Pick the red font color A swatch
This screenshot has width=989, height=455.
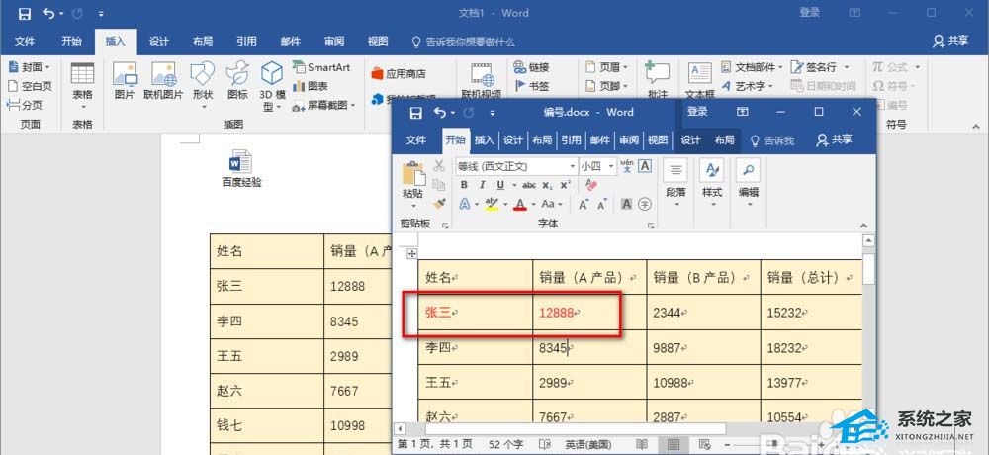pyautogui.click(x=520, y=204)
